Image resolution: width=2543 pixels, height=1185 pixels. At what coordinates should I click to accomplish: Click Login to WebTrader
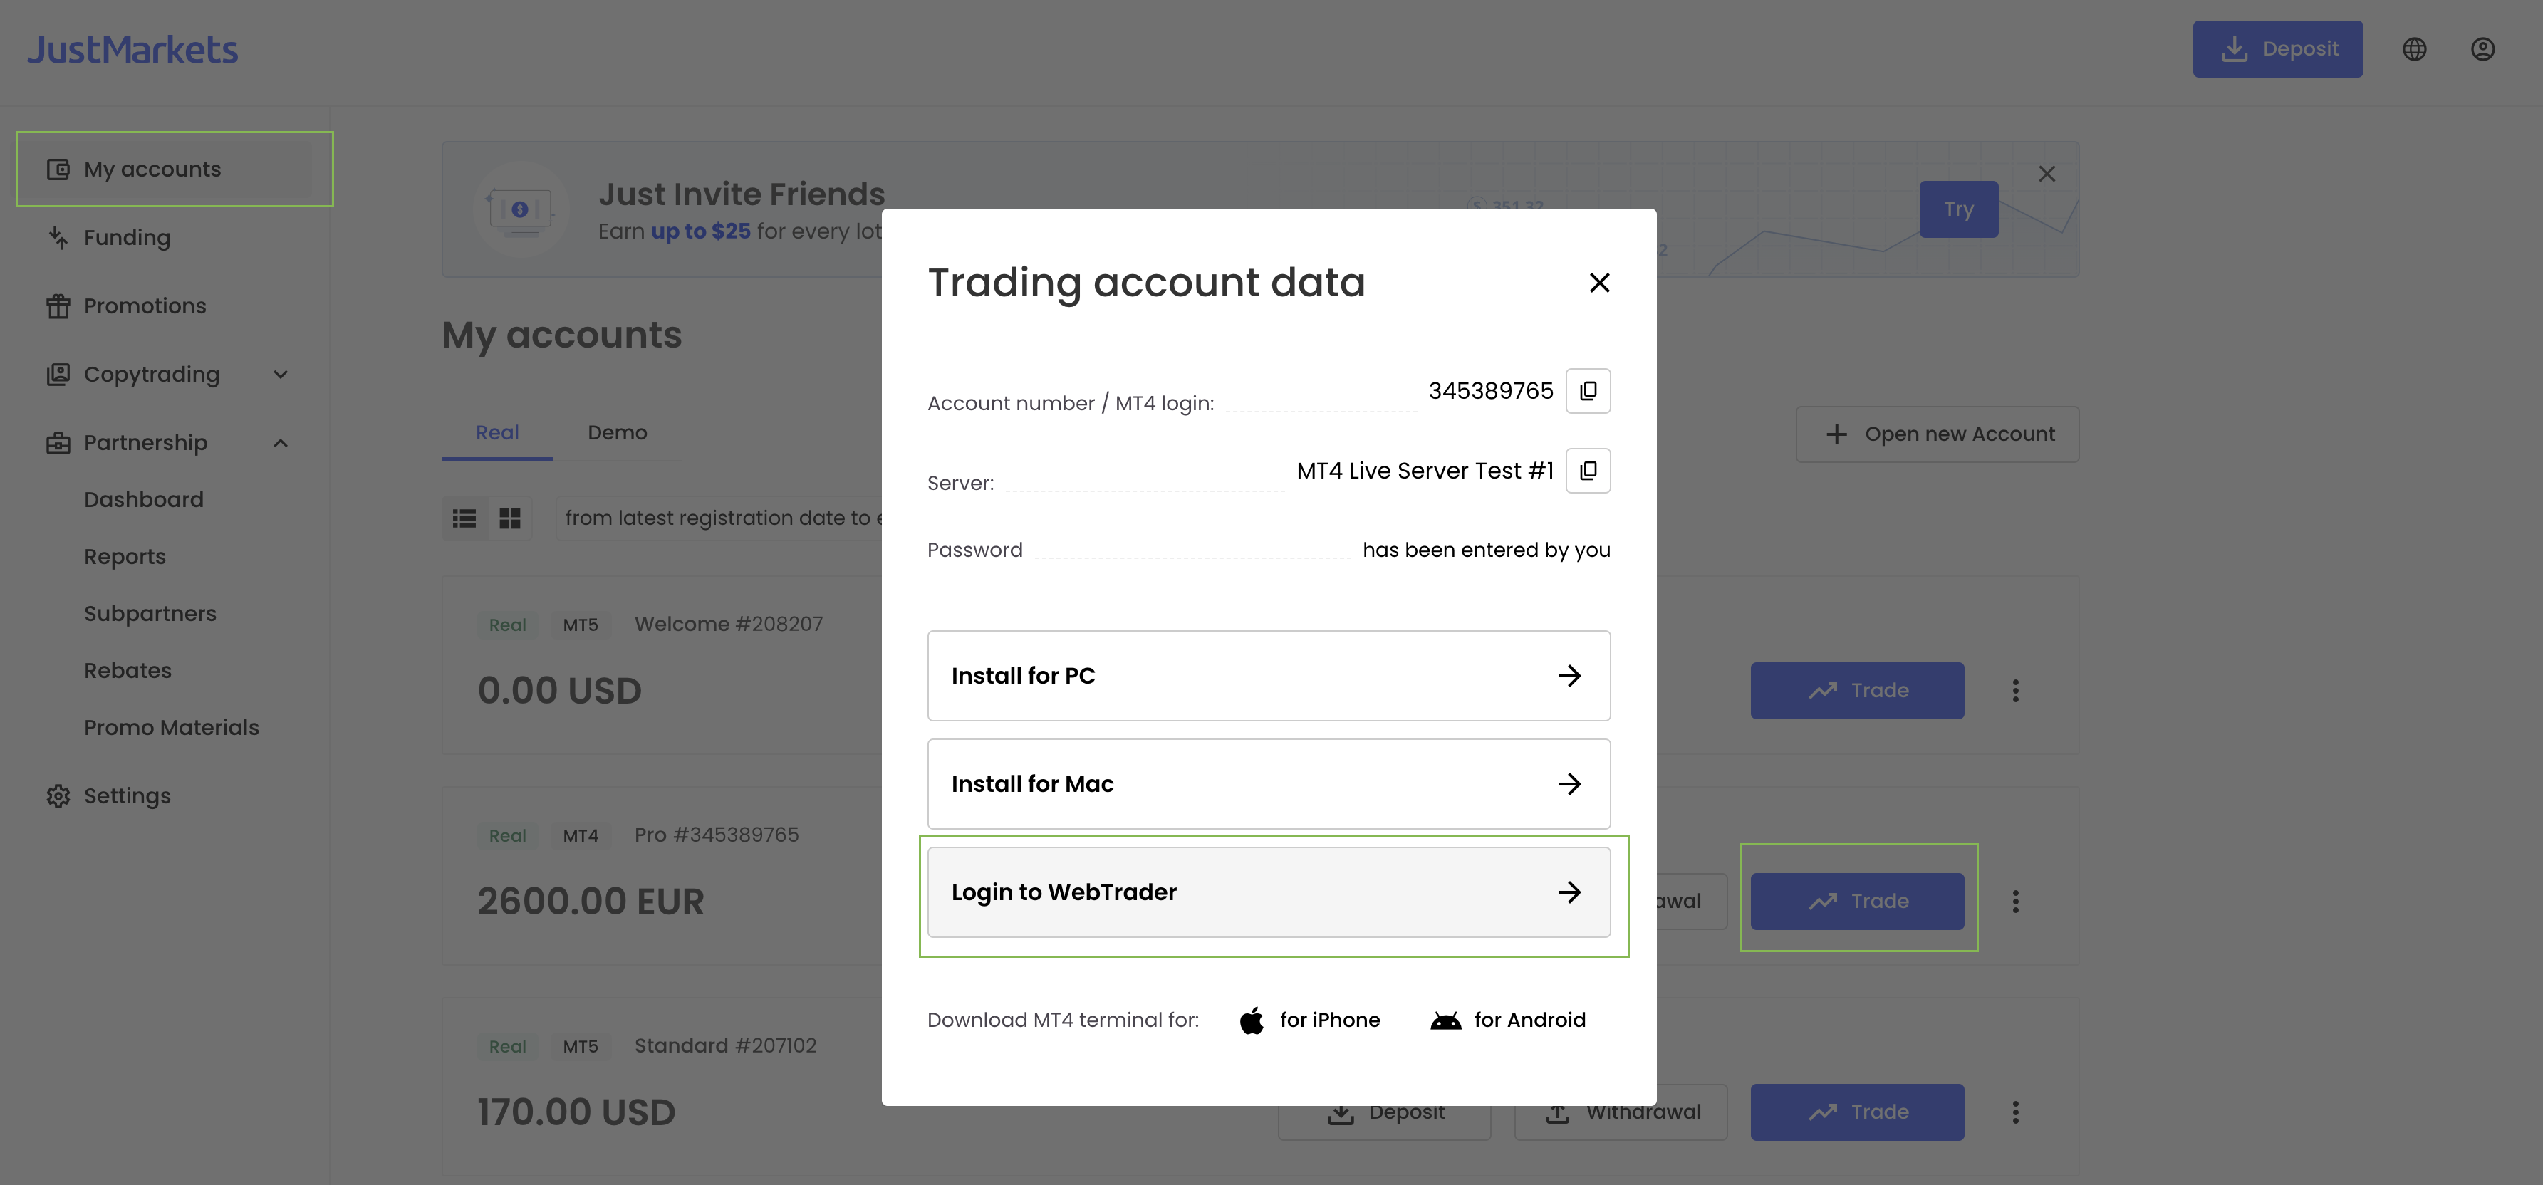tap(1269, 892)
